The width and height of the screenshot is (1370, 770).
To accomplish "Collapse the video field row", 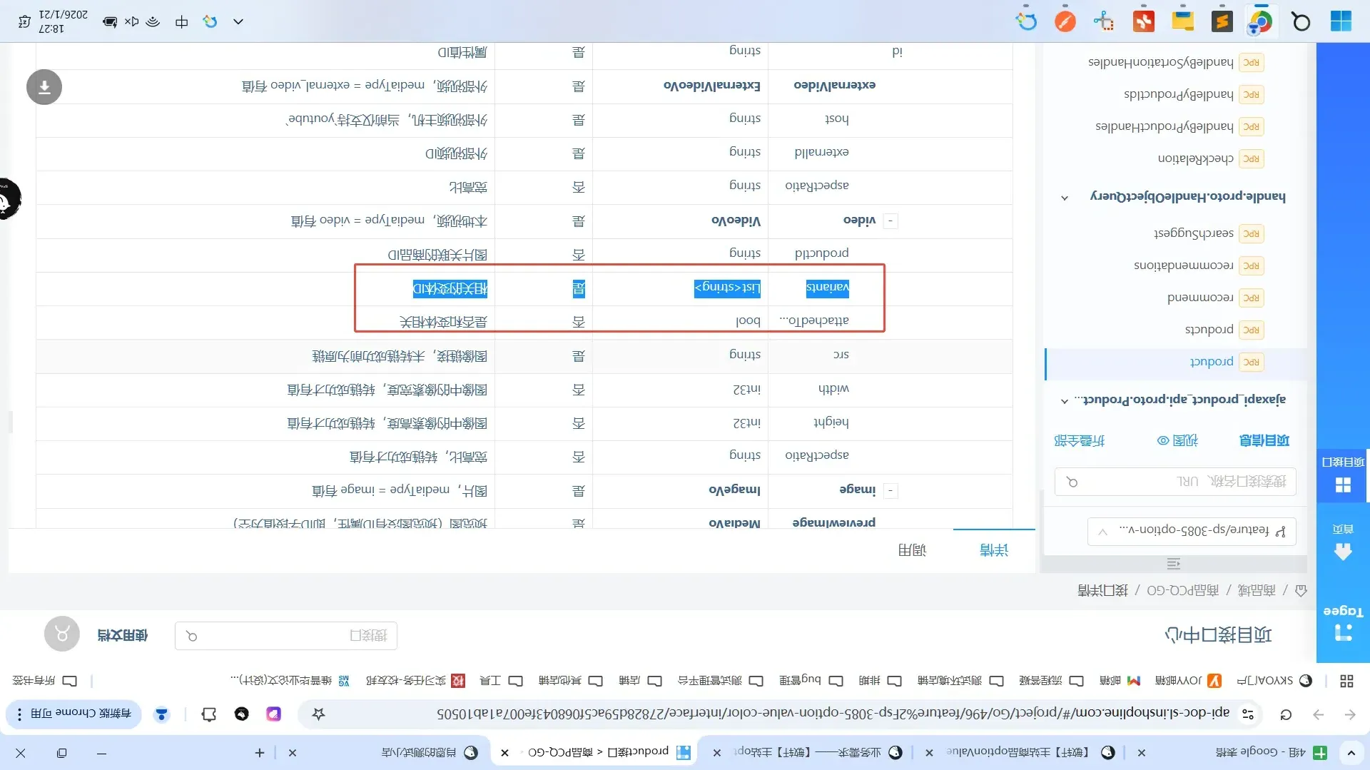I will (890, 221).
